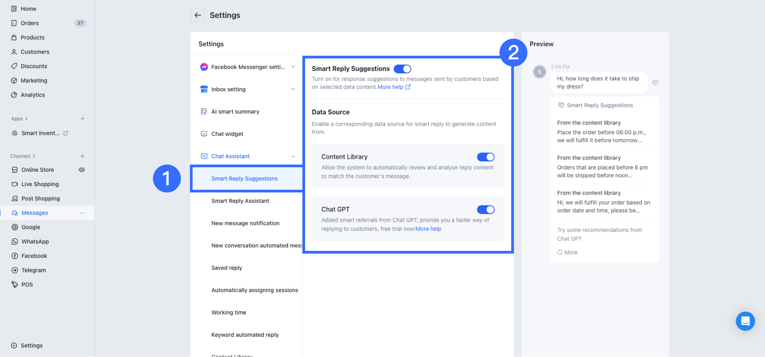Open More help link under Smart Reply
This screenshot has width=765, height=357.
[394, 87]
